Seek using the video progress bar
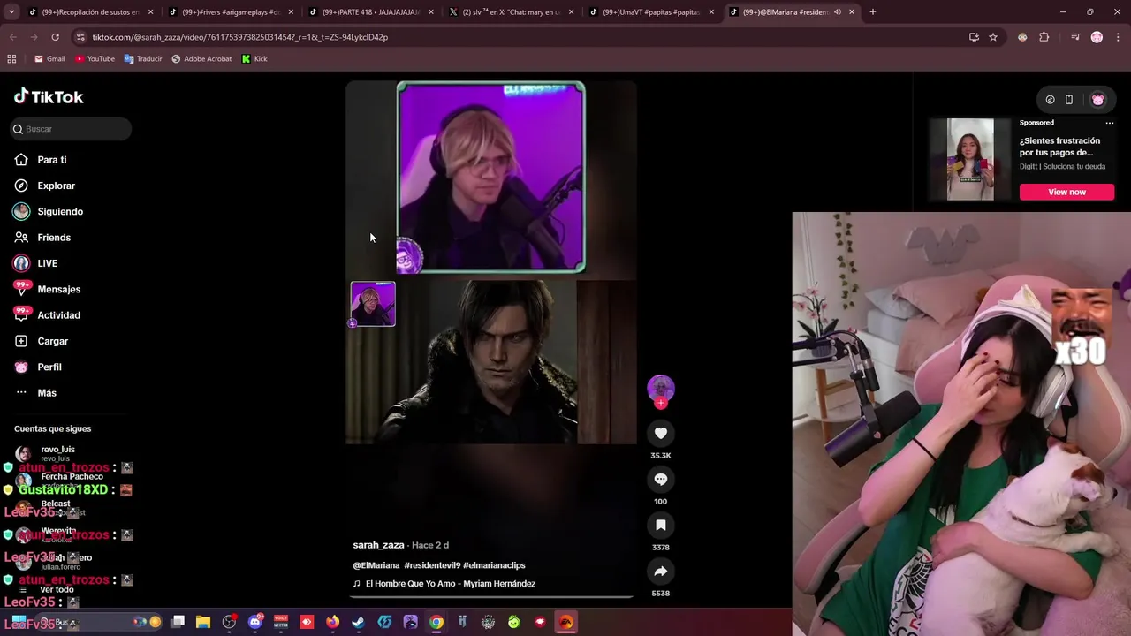This screenshot has width=1131, height=636. click(x=491, y=597)
